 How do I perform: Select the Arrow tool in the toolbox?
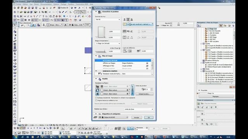click(15, 25)
